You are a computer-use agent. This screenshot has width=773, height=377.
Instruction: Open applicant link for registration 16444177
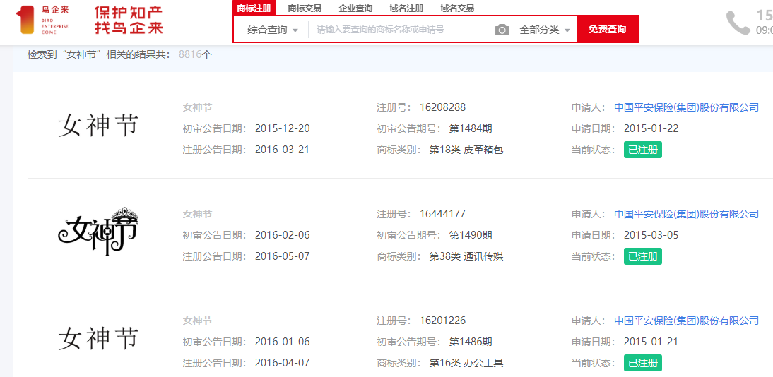click(686, 214)
